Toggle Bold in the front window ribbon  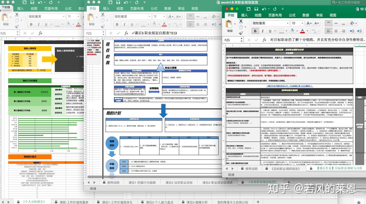point(255,31)
